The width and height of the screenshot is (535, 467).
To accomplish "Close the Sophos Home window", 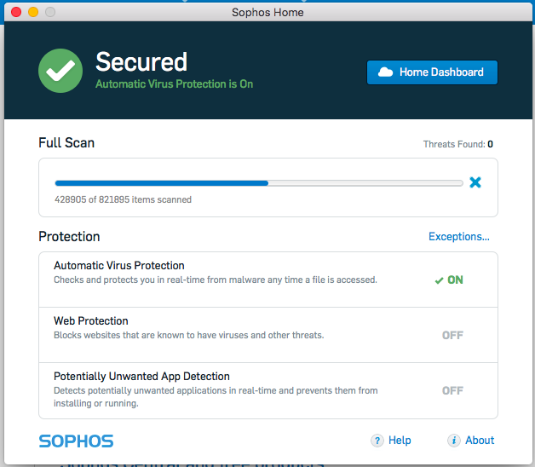I will tap(16, 13).
